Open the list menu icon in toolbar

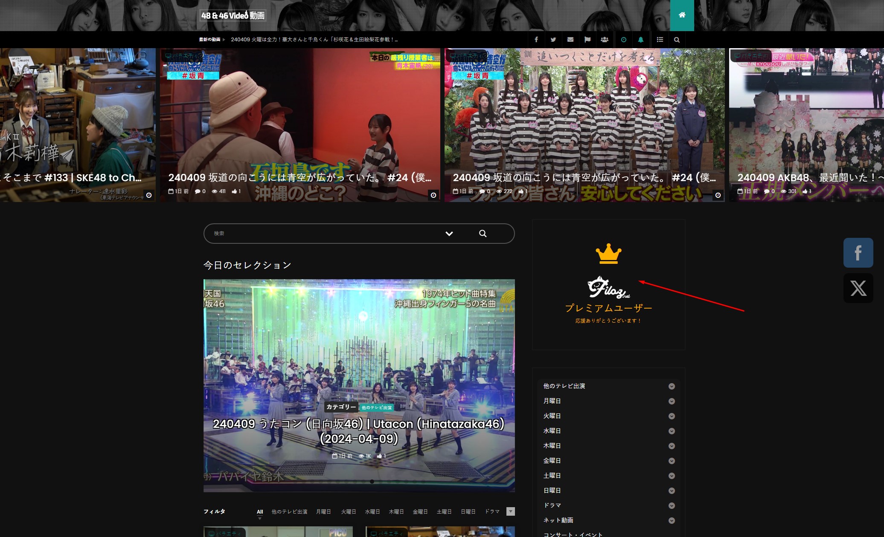tap(660, 40)
